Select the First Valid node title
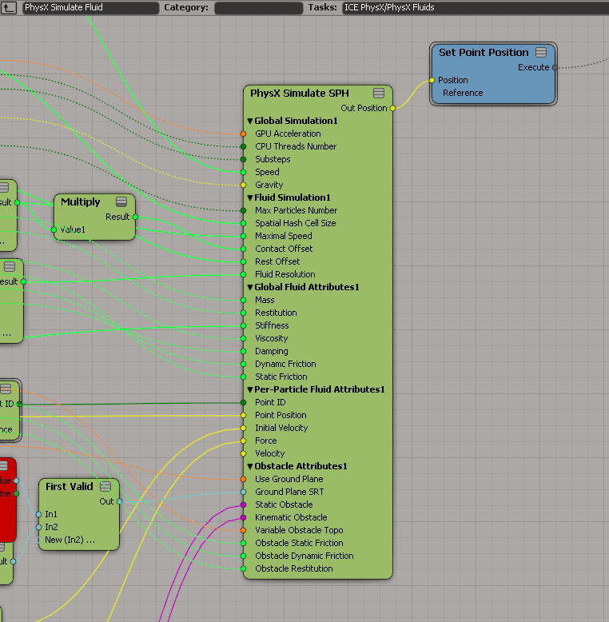 pos(69,486)
